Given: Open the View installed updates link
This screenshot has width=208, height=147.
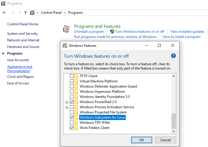Looking at the screenshot, I should pos(187,32).
